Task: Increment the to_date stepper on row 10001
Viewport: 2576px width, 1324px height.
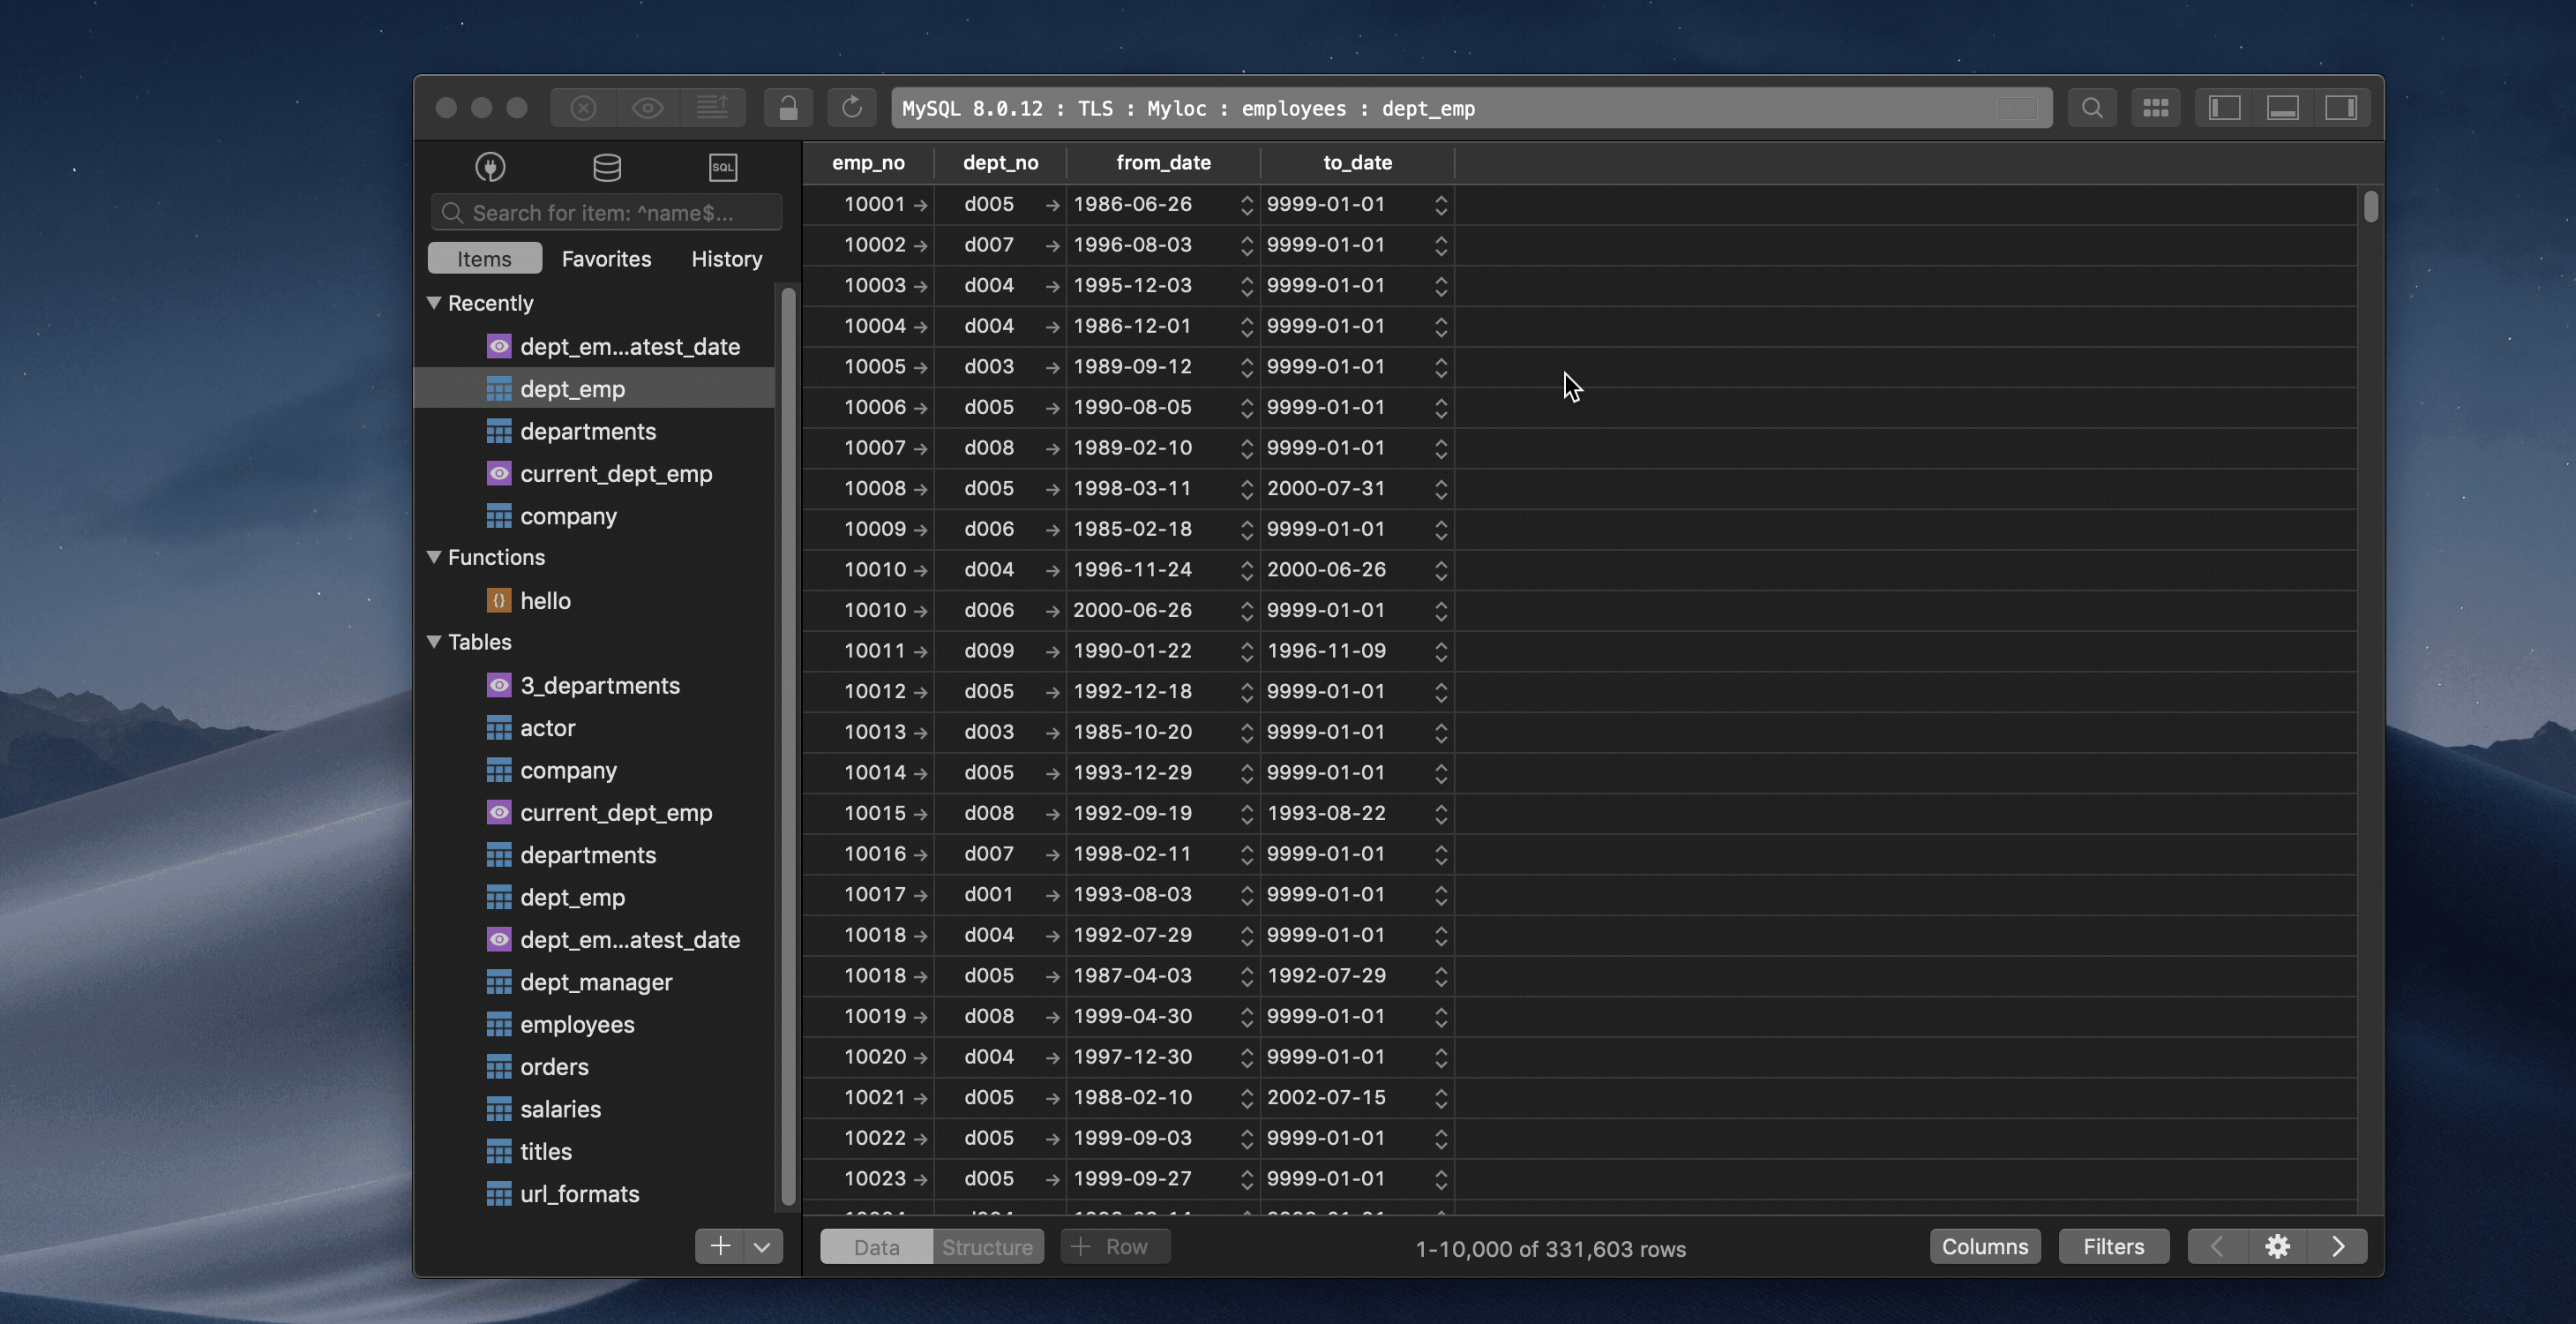Action: 1440,199
